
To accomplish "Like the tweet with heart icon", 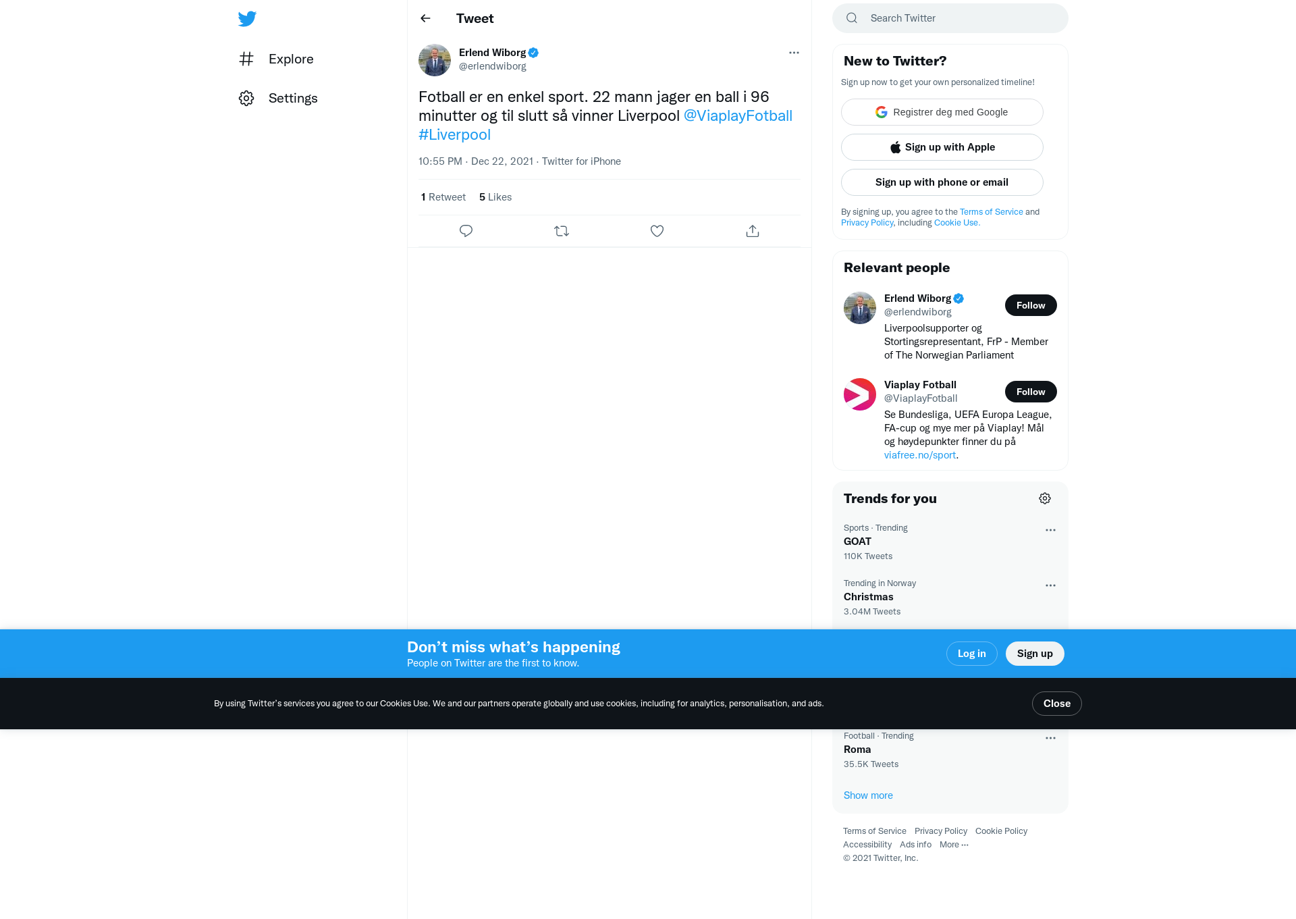I will [x=657, y=231].
